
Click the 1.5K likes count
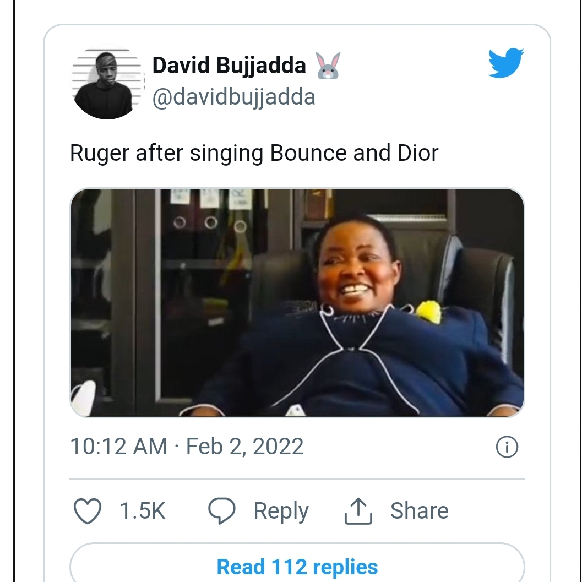coord(142,511)
